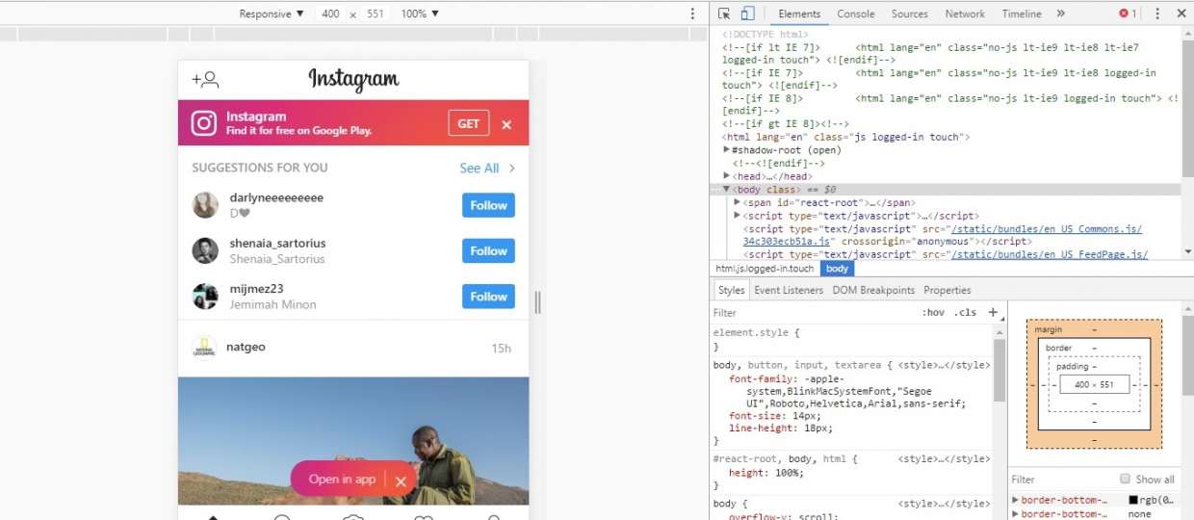Open the DevTools customize three-dot menu
The height and width of the screenshot is (520, 1194).
1157,13
